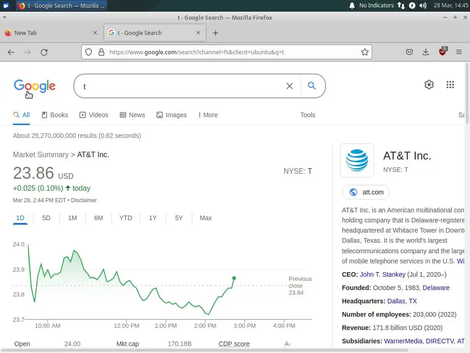The image size is (470, 353).
Task: Open the Delaware link
Action: 436,288
